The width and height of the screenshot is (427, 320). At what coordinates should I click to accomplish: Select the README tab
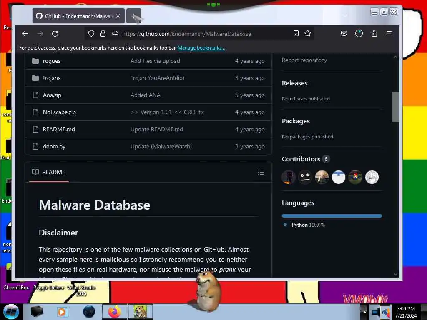tap(49, 172)
